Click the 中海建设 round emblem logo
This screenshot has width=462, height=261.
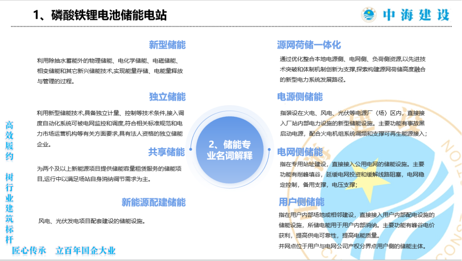[x=369, y=15]
